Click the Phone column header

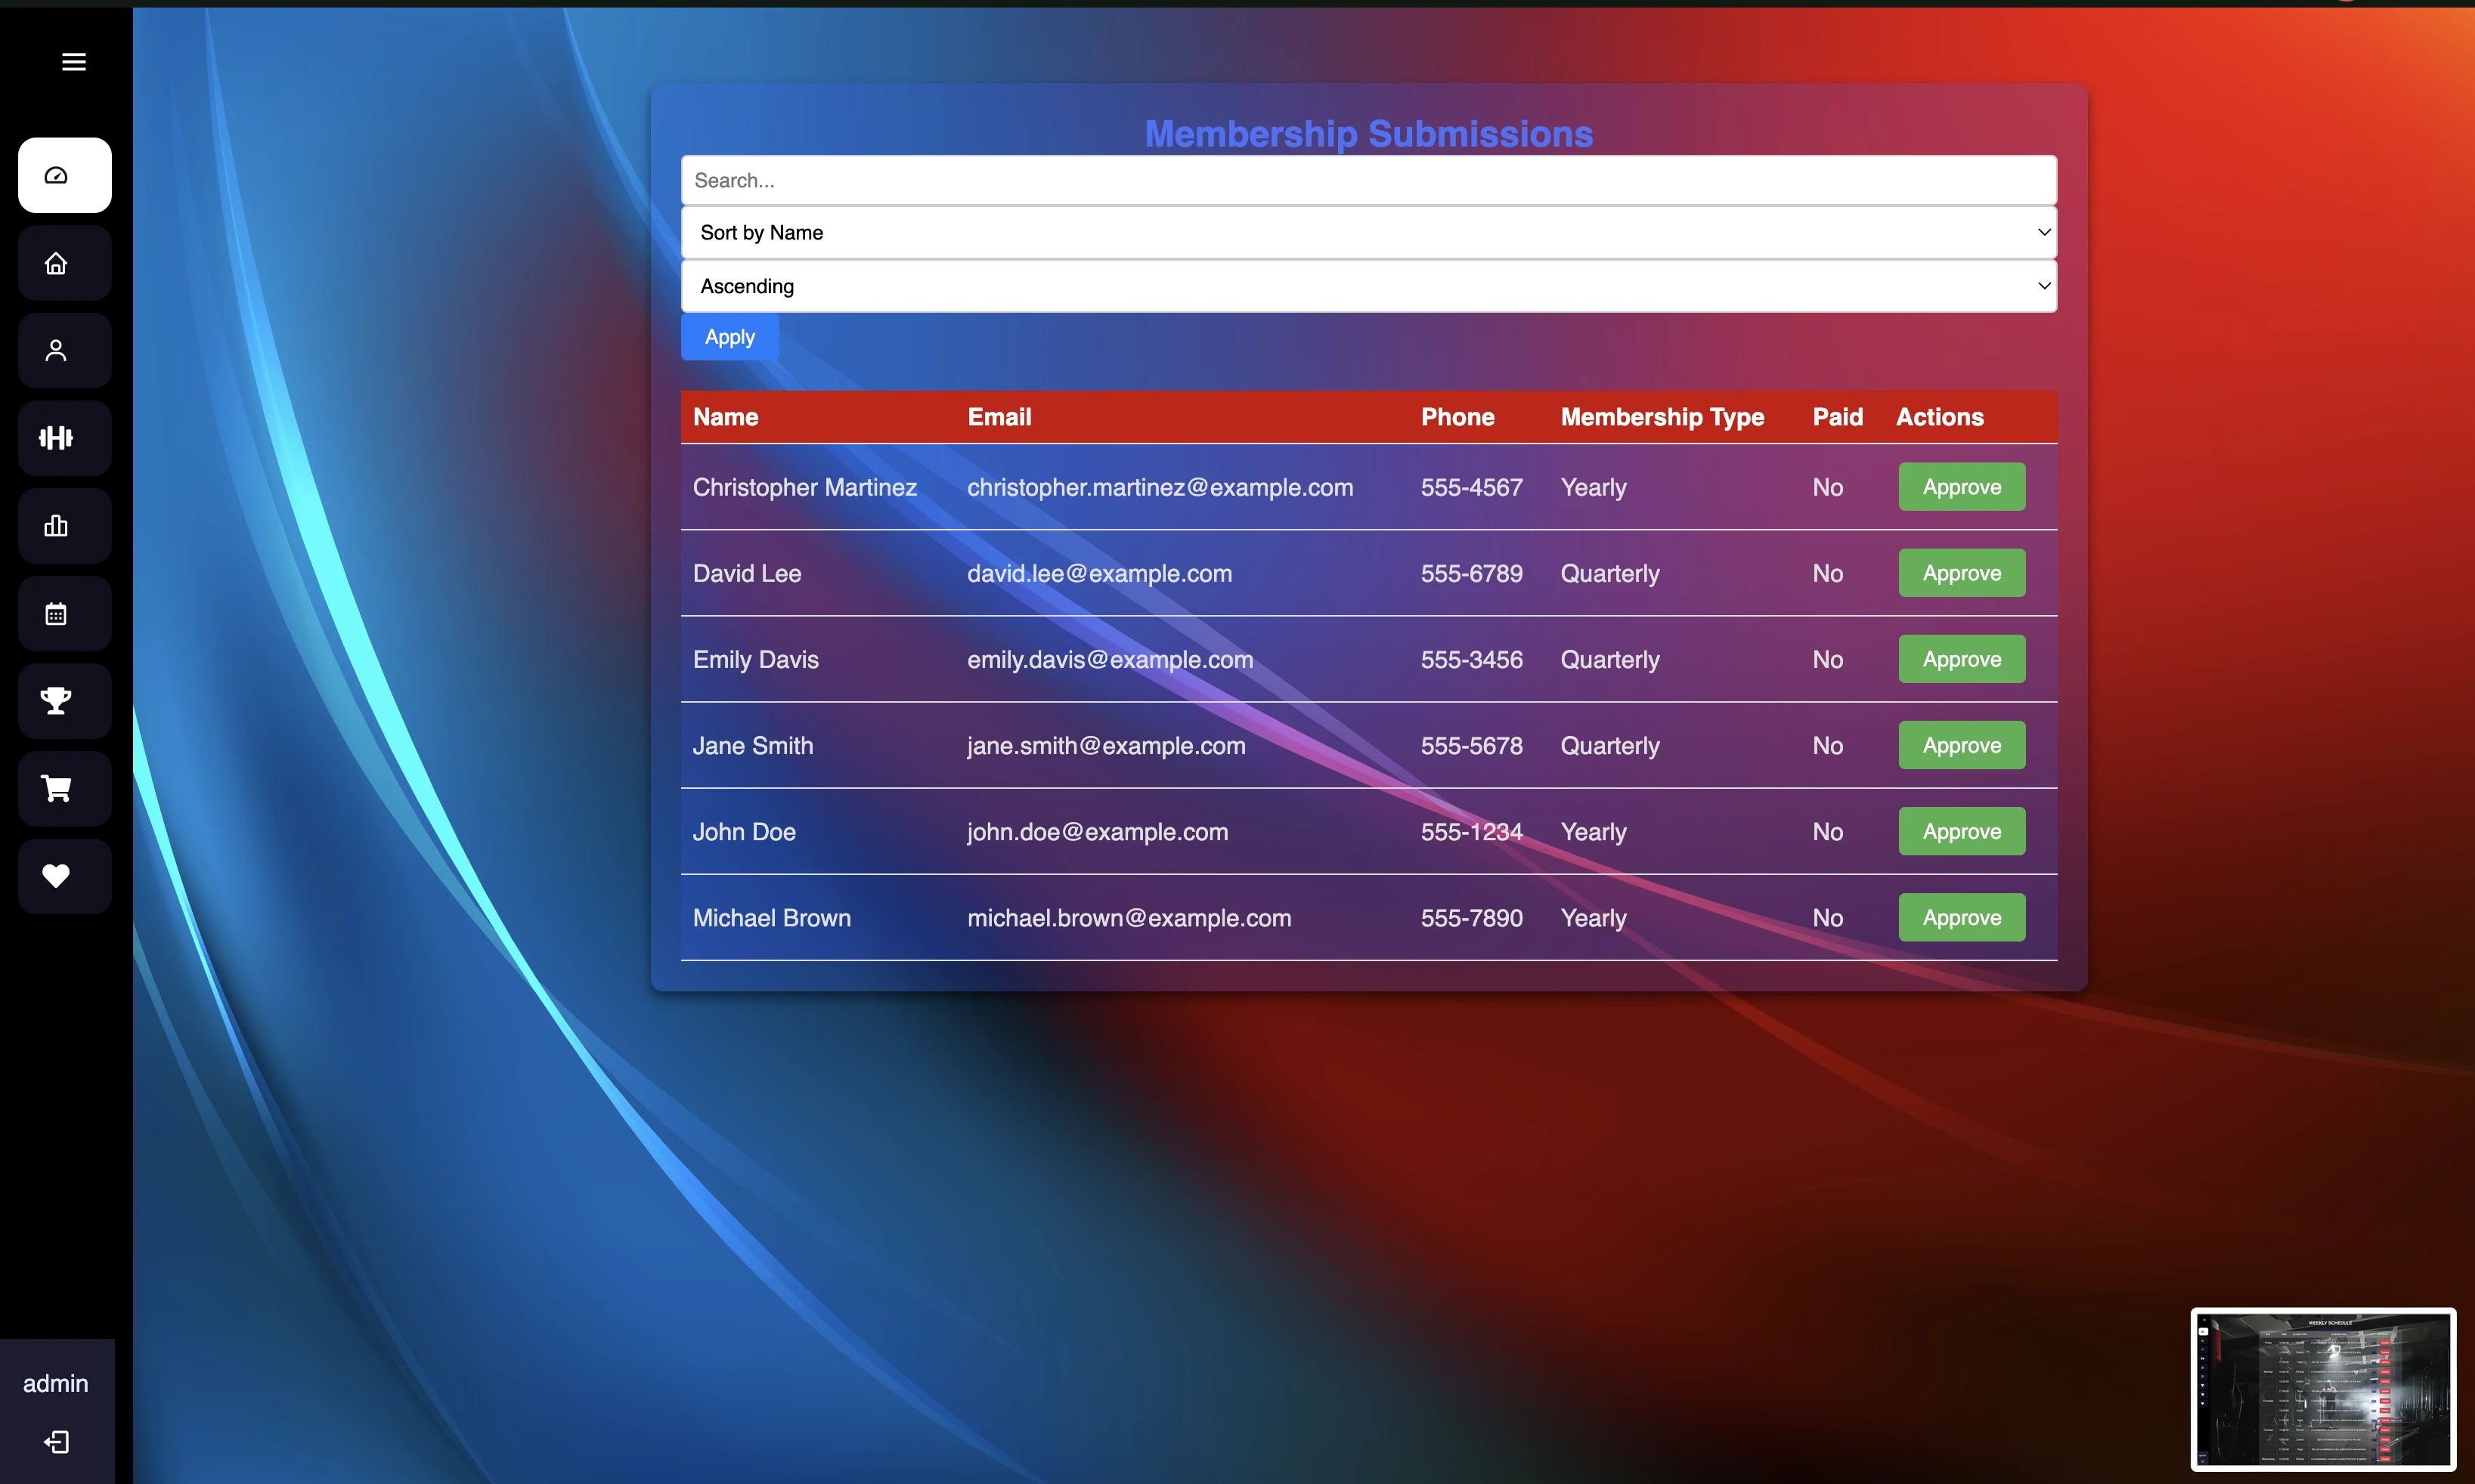(x=1457, y=417)
